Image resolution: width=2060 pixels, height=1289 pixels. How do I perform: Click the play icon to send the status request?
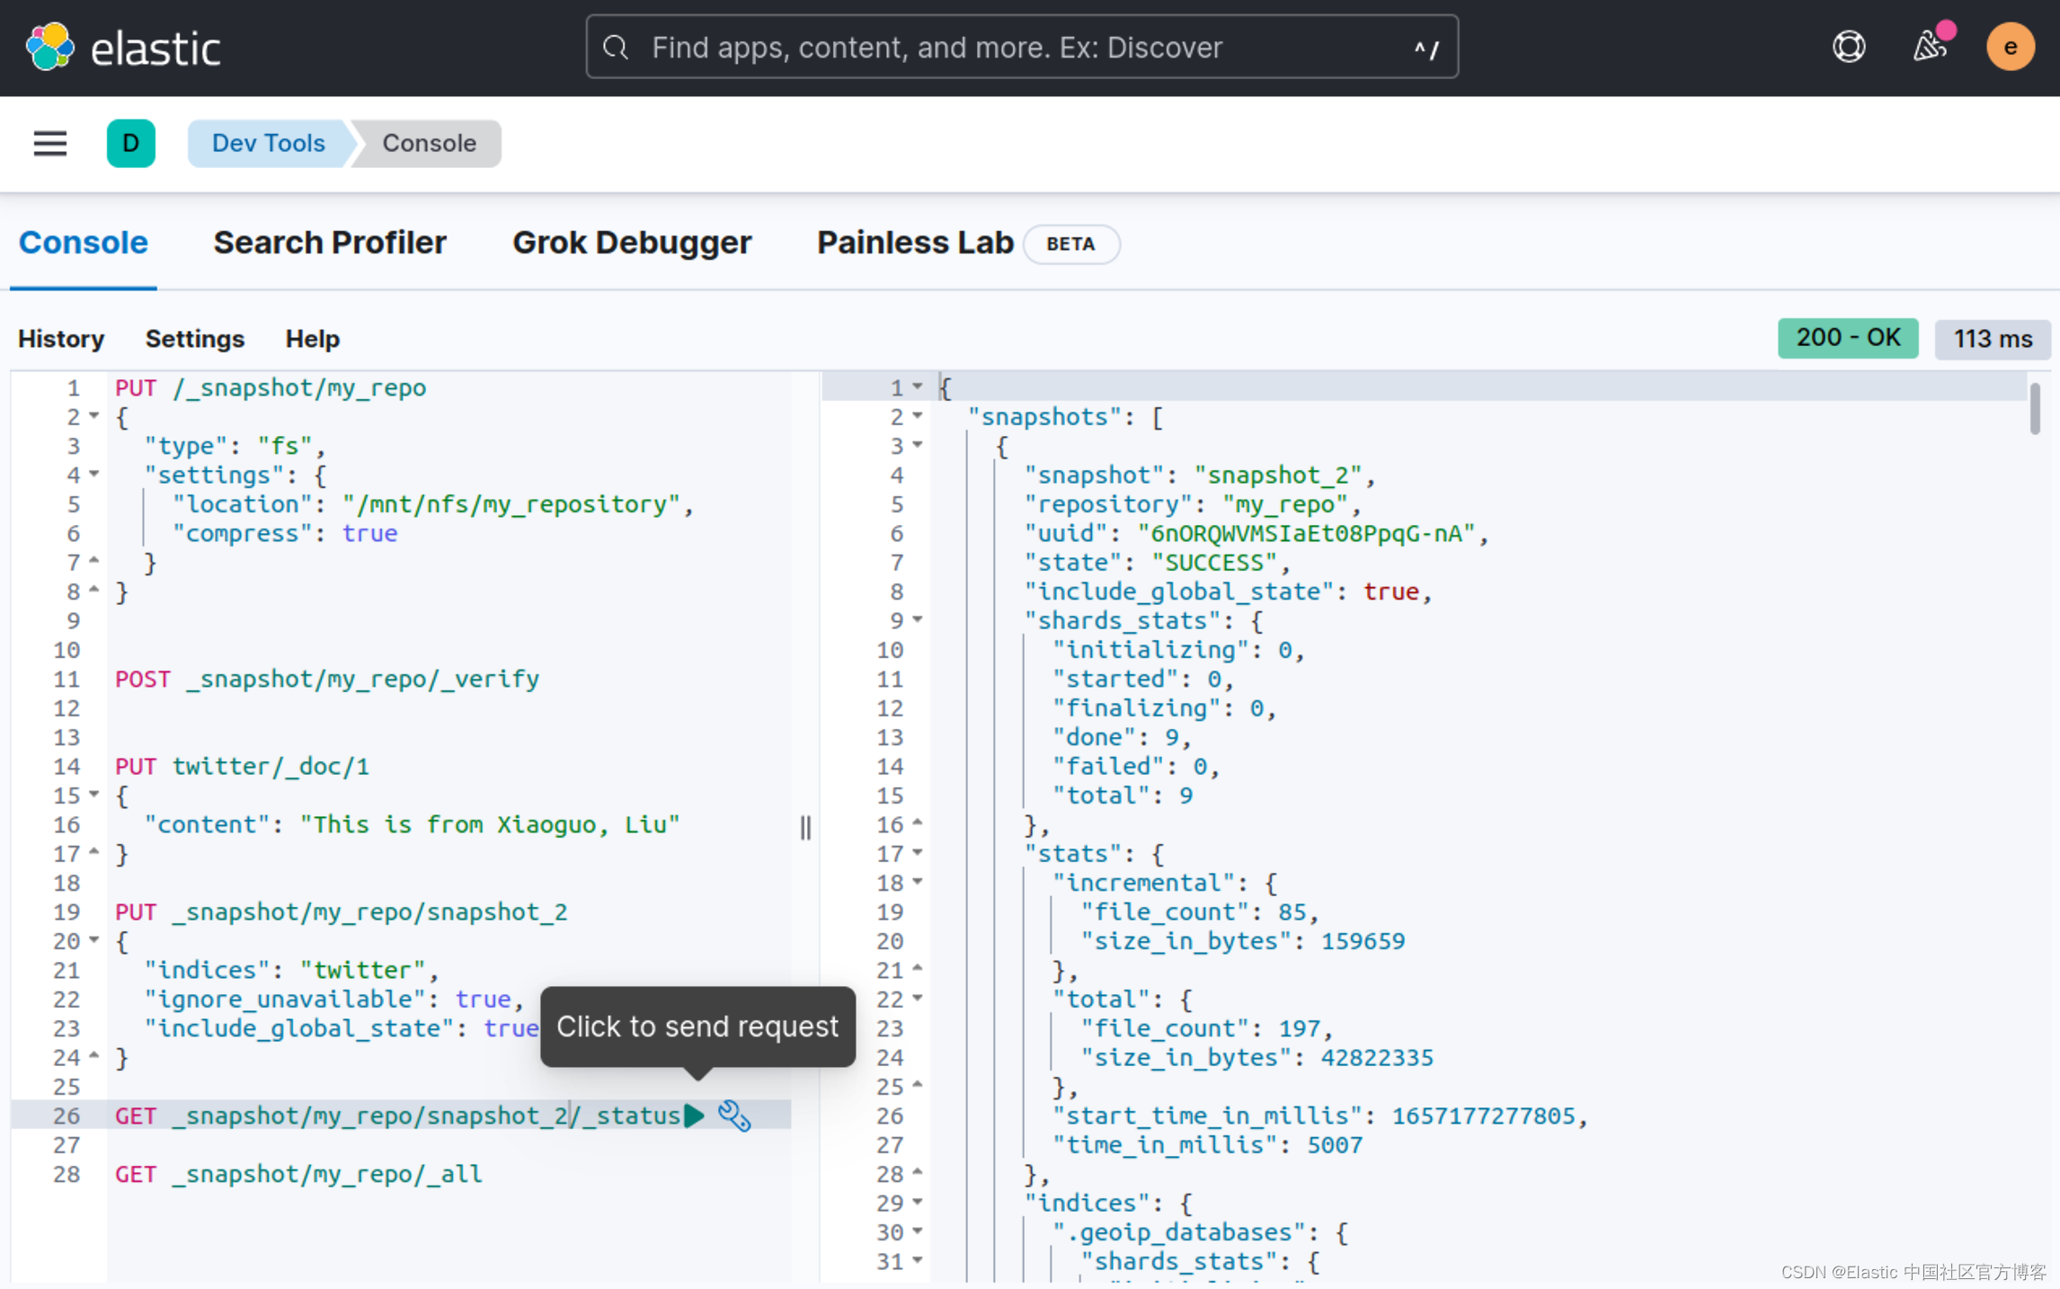(694, 1116)
